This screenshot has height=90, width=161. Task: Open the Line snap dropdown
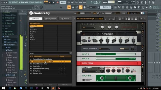click(x=93, y=7)
